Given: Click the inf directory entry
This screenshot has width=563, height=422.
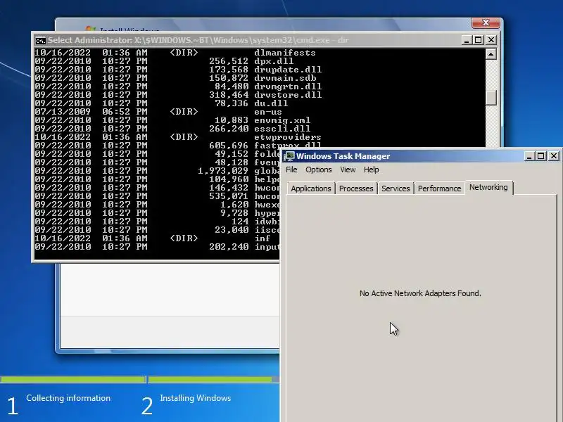Looking at the screenshot, I should tap(262, 238).
